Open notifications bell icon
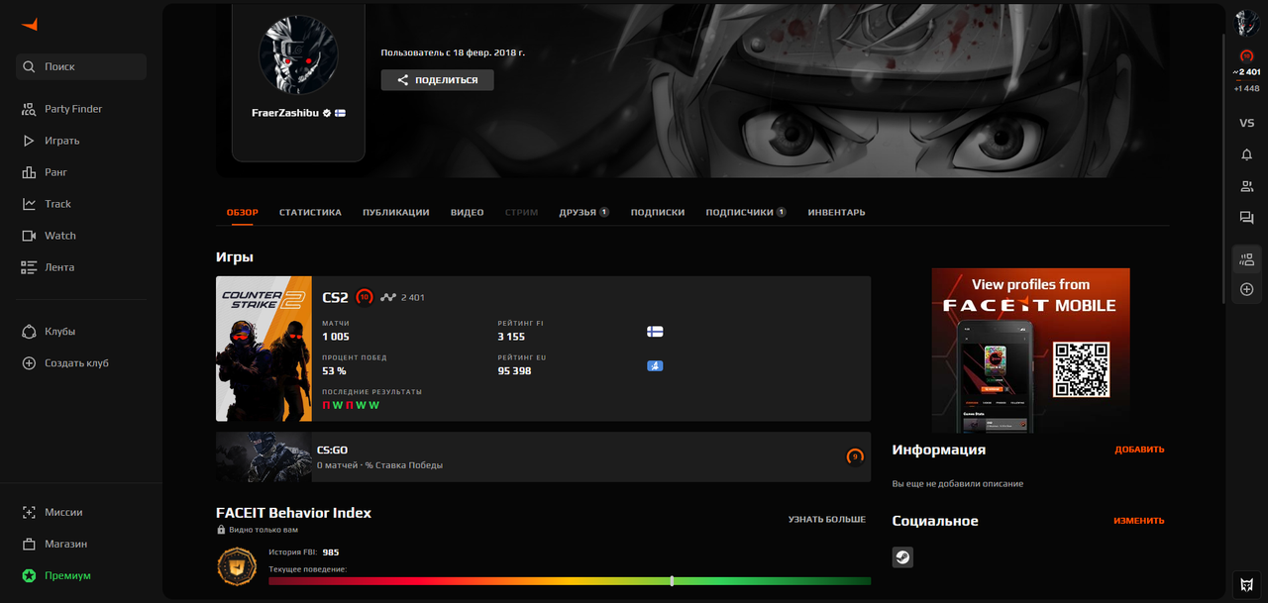1268x603 pixels. tap(1246, 154)
